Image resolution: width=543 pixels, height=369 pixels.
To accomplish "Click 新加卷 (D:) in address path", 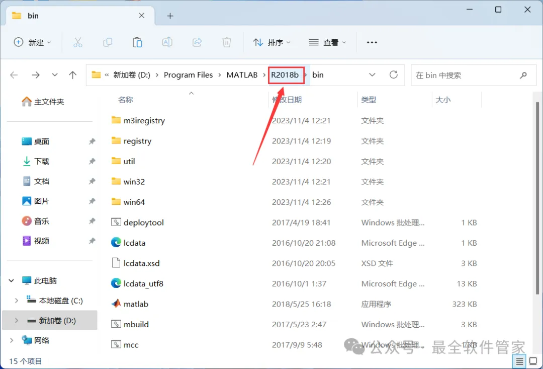I will pyautogui.click(x=132, y=75).
